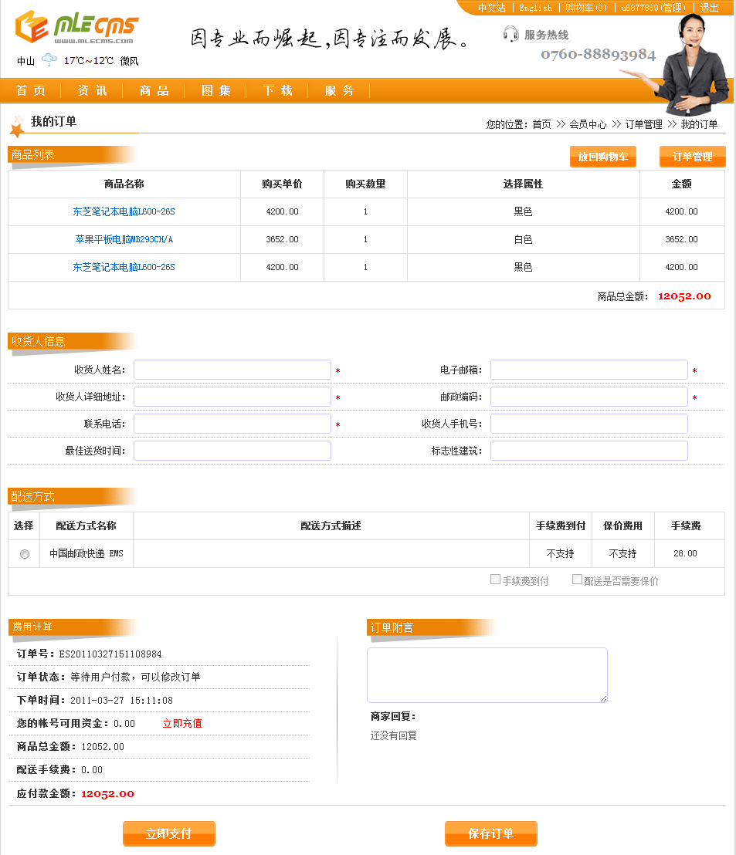Click the weather cloud icon
Image resolution: width=736 pixels, height=855 pixels.
49,59
